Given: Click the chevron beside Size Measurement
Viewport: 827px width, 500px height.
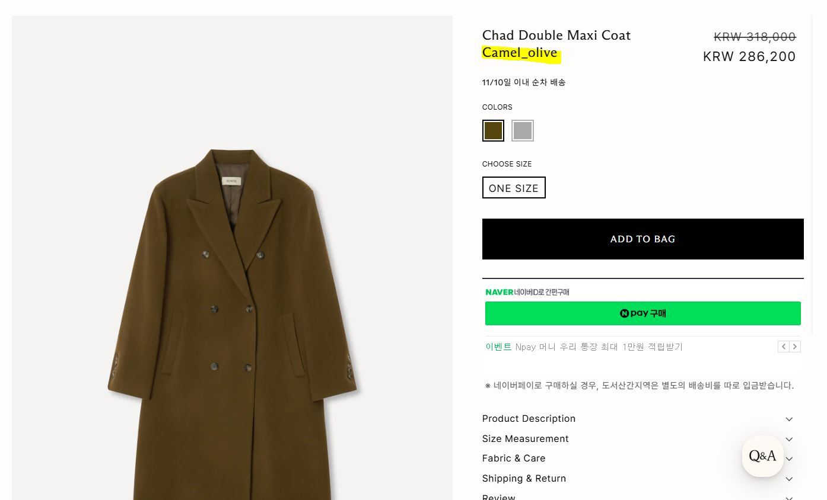Looking at the screenshot, I should click(789, 439).
